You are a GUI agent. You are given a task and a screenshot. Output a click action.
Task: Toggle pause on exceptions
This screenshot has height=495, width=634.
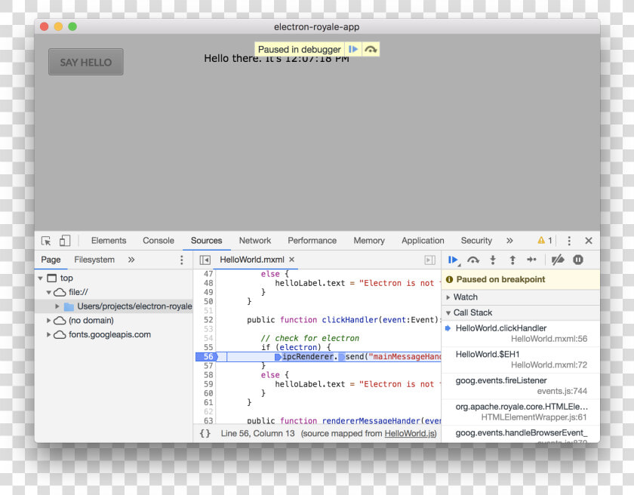(578, 260)
